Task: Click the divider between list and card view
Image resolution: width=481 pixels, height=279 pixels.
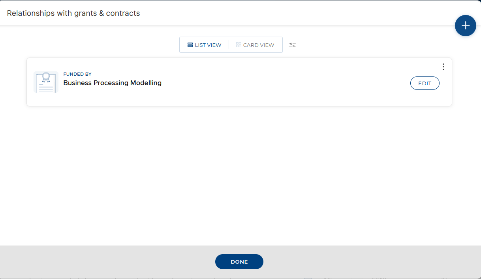Action: pyautogui.click(x=229, y=45)
